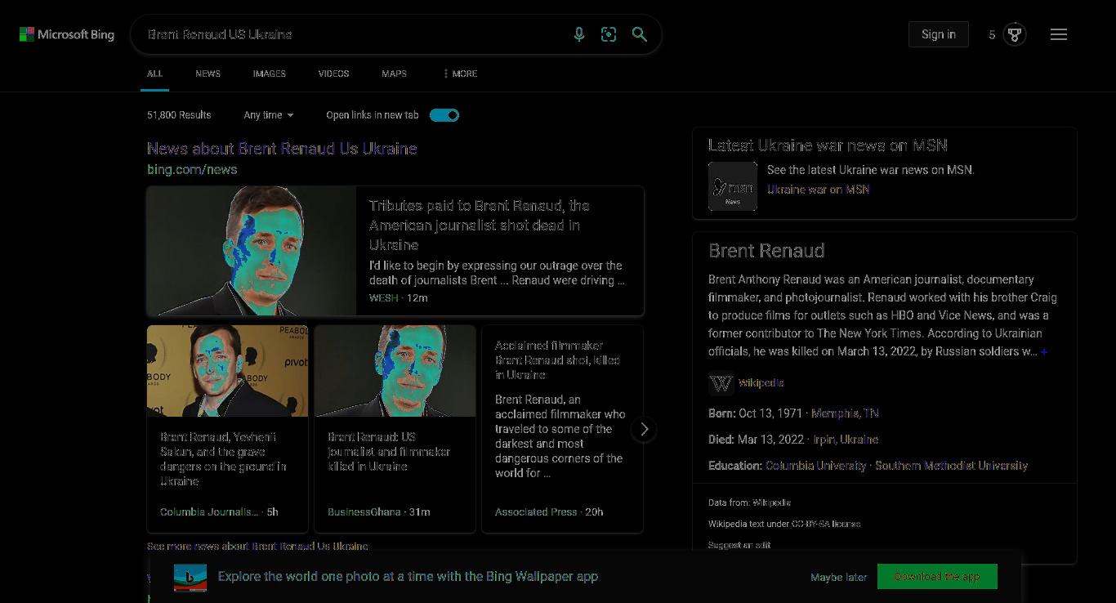The width and height of the screenshot is (1116, 603).
Task: Open the bing.com/news link
Action: click(x=192, y=170)
